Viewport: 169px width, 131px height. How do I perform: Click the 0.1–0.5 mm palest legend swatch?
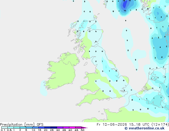point(5,128)
